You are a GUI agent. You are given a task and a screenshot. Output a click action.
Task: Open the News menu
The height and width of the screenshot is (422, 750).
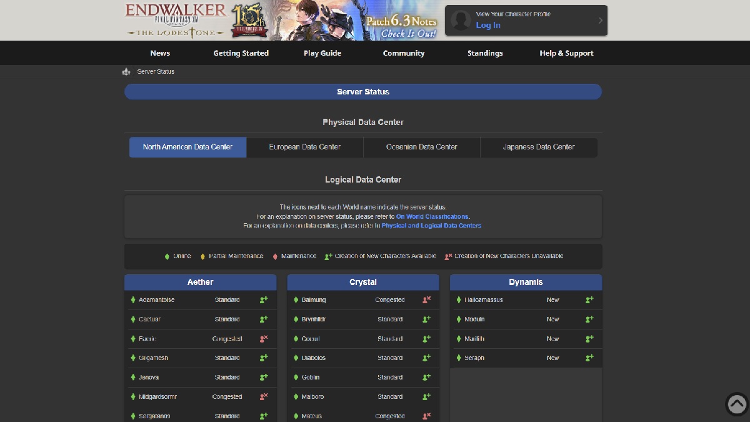tap(160, 53)
